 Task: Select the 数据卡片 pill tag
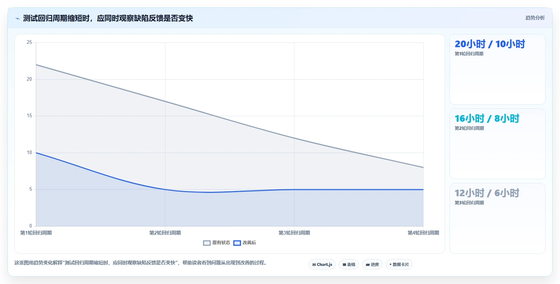pos(399,264)
